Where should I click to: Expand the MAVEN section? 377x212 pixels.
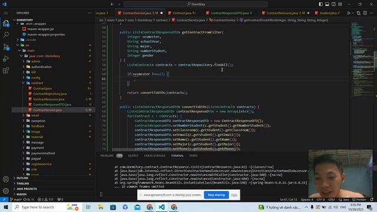(x=21, y=194)
